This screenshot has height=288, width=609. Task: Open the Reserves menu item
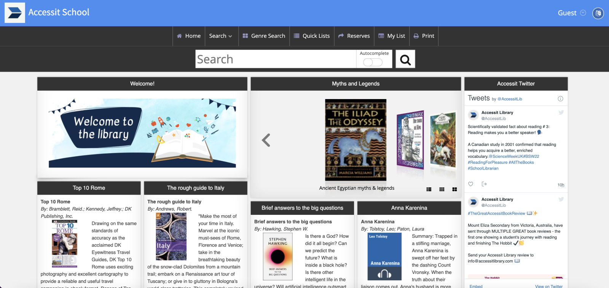(354, 36)
